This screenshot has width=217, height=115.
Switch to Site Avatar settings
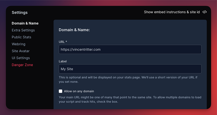(x=21, y=51)
